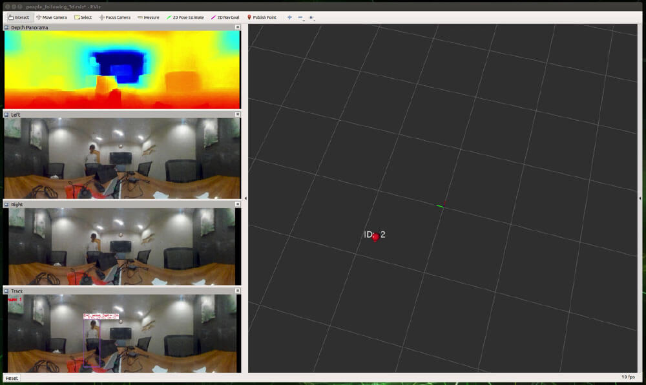The height and width of the screenshot is (385, 646).
Task: Click the blue plus add-tool icon
Action: (x=289, y=17)
